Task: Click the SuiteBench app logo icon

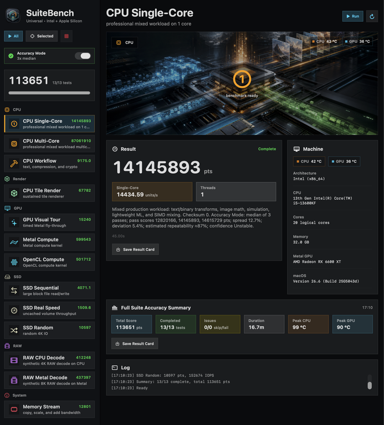Action: click(x=13, y=15)
